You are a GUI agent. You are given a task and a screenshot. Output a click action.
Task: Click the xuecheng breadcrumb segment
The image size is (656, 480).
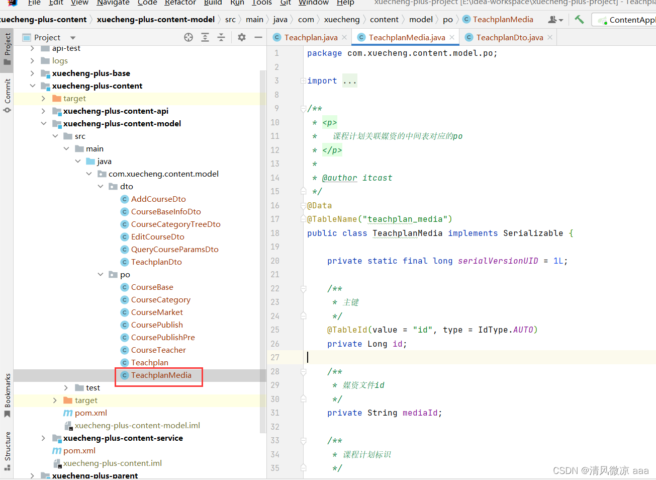click(x=342, y=20)
